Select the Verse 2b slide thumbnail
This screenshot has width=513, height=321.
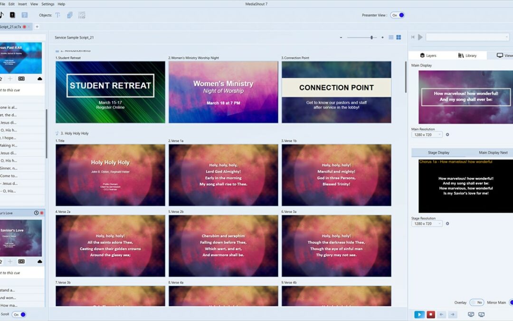[223, 246]
